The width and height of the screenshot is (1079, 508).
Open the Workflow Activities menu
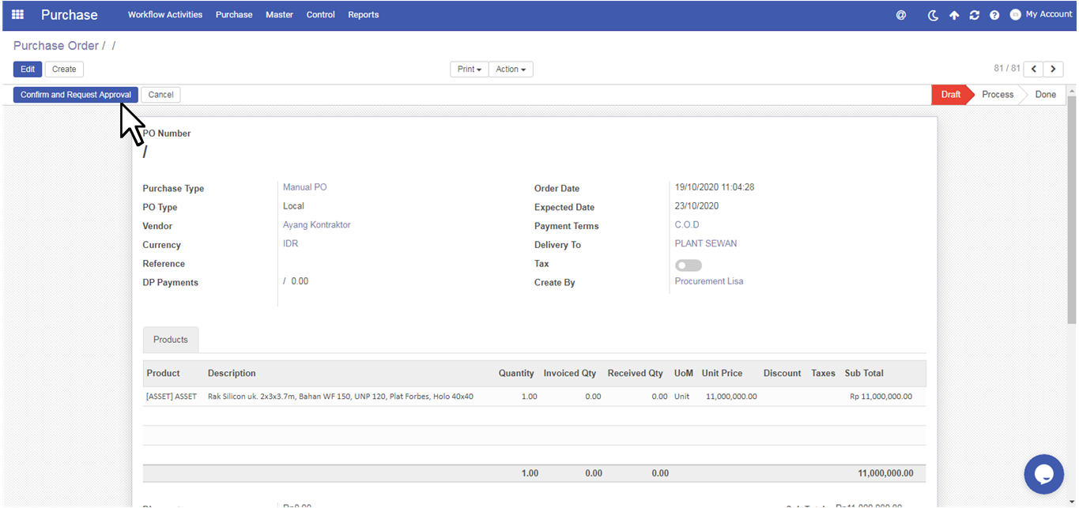point(164,15)
